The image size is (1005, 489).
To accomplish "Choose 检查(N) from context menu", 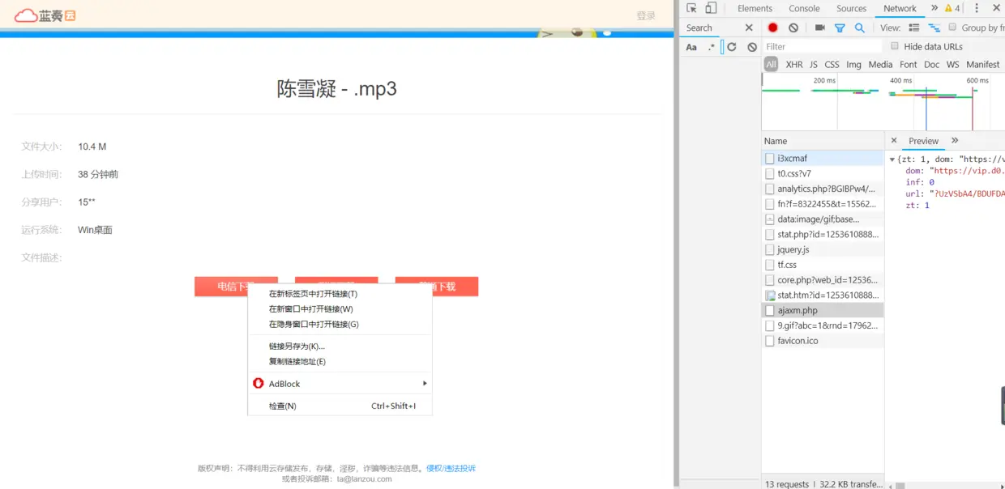I will click(x=340, y=406).
